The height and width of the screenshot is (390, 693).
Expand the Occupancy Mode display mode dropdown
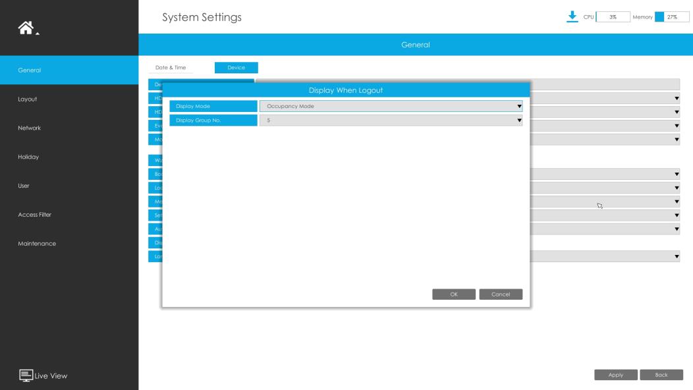[391, 106]
